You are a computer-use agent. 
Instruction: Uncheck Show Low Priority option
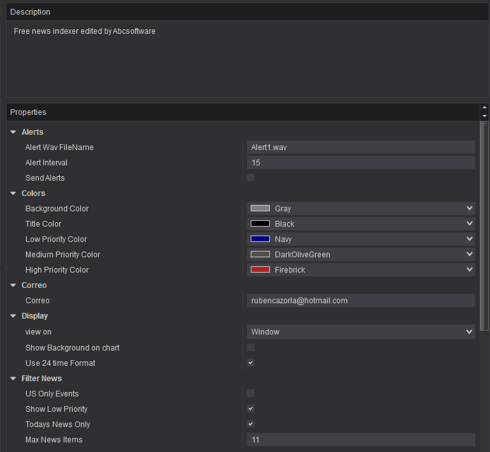tap(251, 409)
